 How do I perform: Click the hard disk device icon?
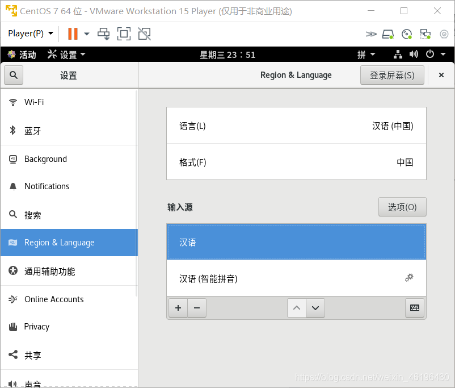(x=387, y=34)
